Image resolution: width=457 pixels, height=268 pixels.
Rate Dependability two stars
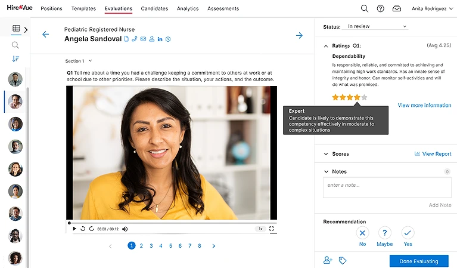coord(343,97)
